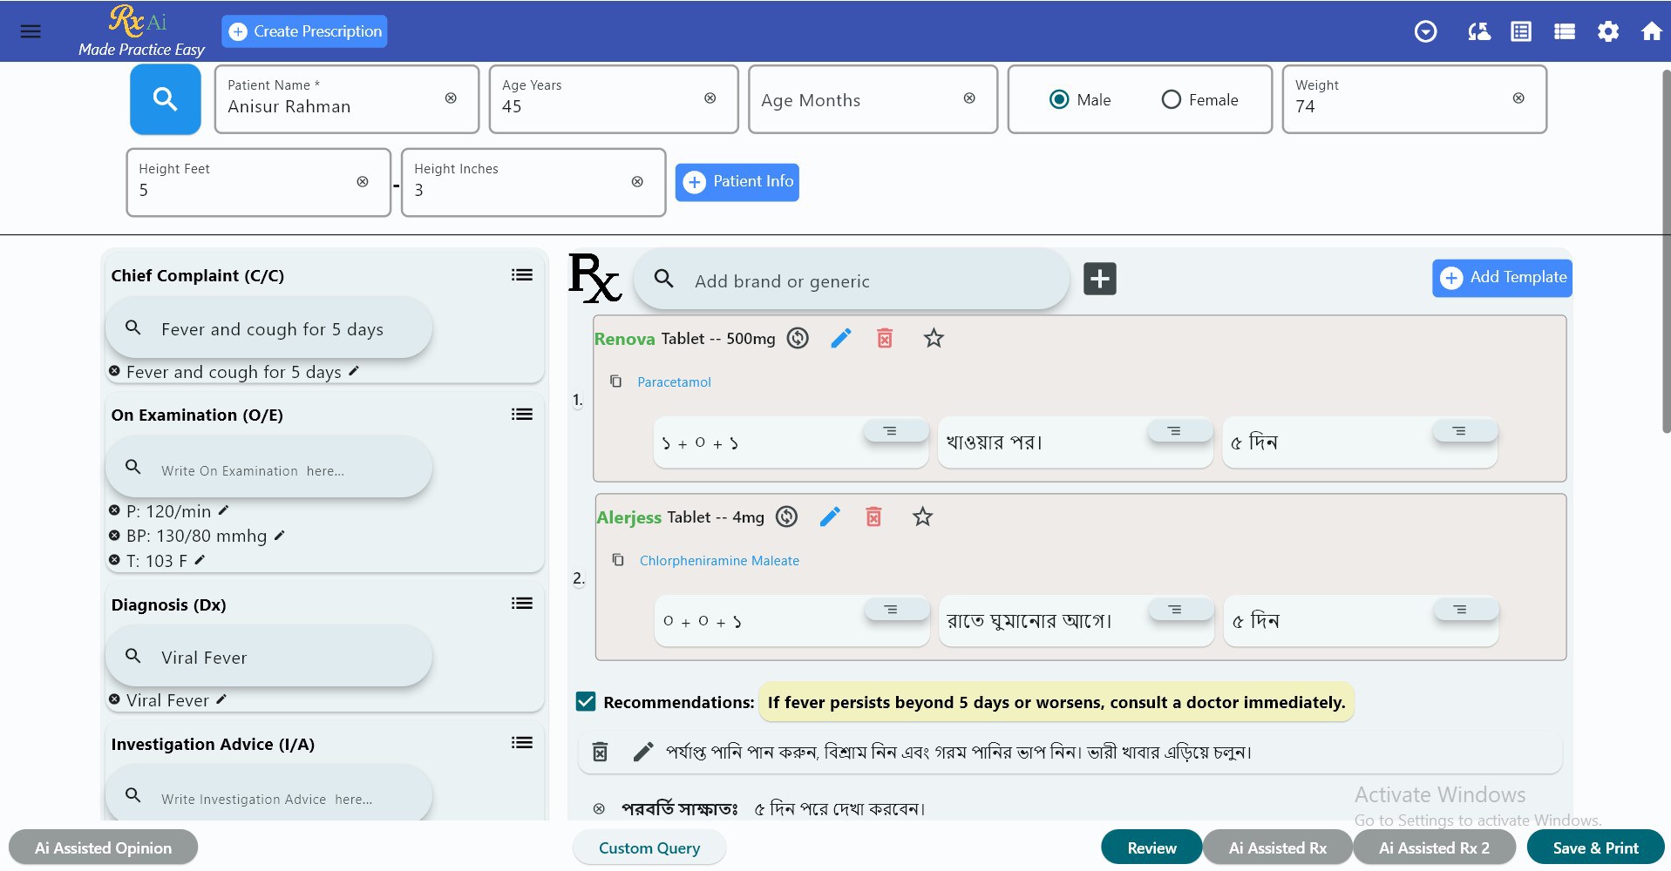1671x871 pixels.
Task: Switch to Ai Assisted Rx 2
Action: tap(1434, 847)
